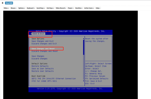Viewport: 151px width, 99px height.
Task: Open the BootDev dropdown menu
Action: [79, 8]
